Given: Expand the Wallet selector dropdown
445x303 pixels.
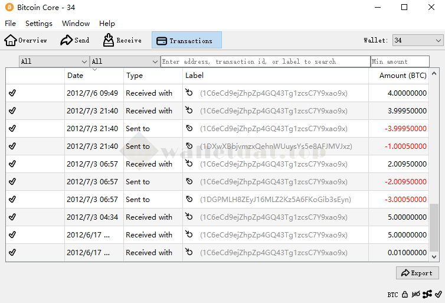Looking at the screenshot, I should tap(417, 40).
